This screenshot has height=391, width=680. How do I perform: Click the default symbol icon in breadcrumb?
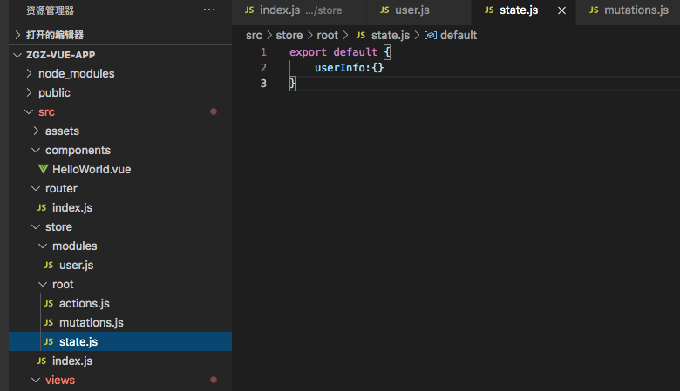430,35
